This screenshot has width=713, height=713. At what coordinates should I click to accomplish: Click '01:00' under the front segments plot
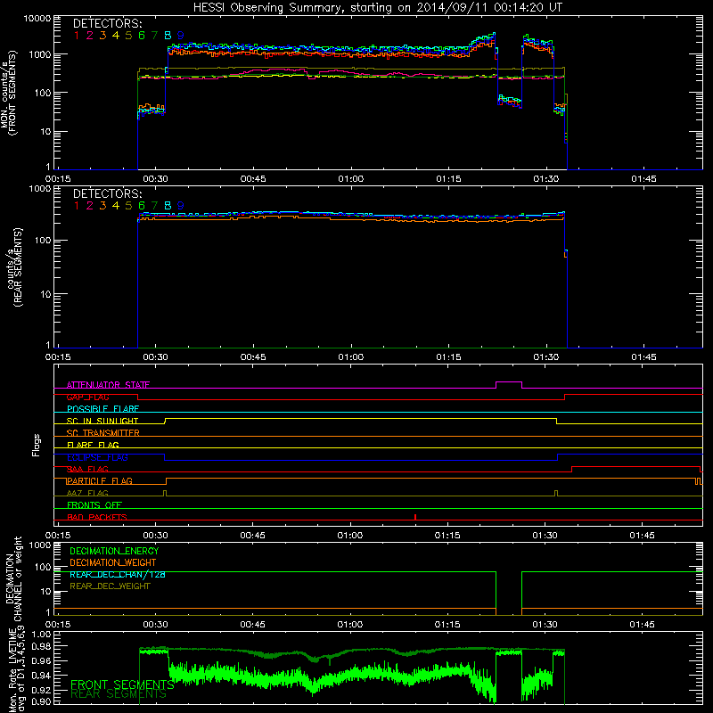coord(350,179)
